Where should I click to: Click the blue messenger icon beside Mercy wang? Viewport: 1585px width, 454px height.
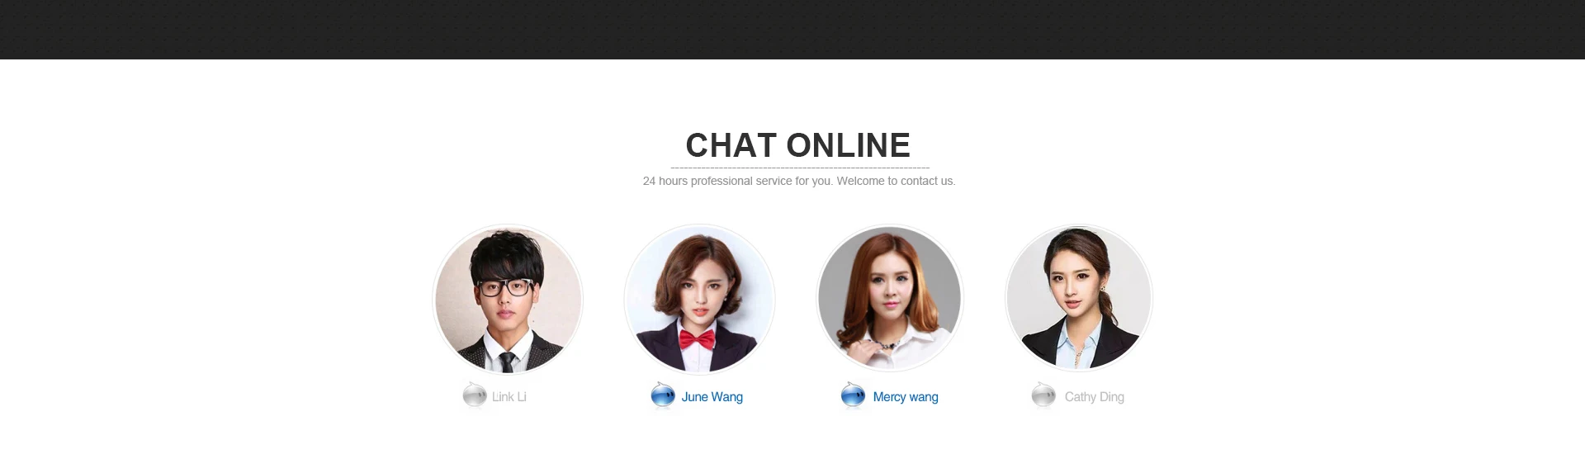853,395
